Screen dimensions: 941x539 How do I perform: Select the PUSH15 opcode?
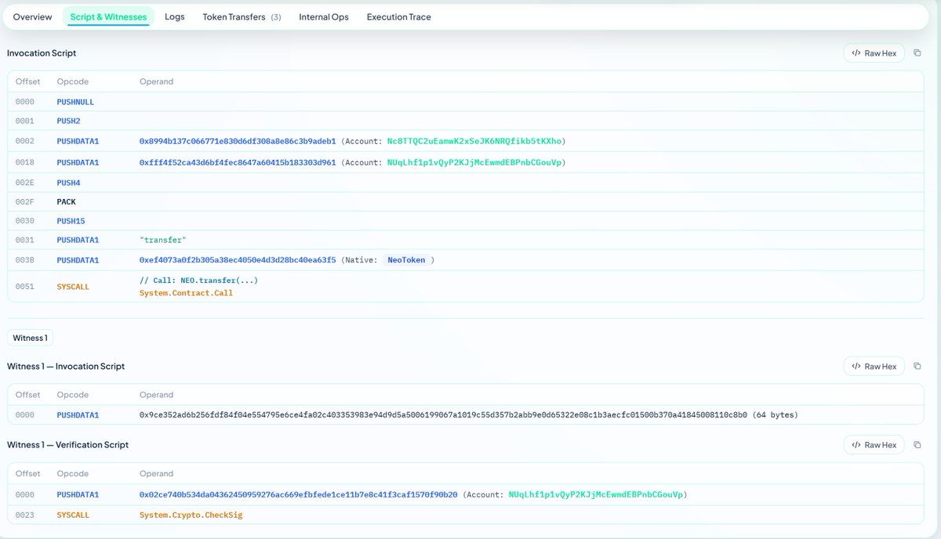click(x=71, y=221)
